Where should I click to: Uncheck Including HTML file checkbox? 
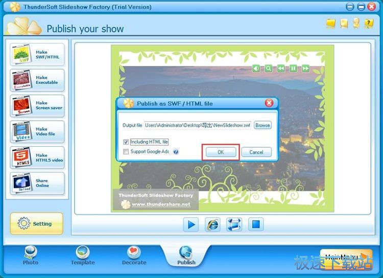pos(126,142)
